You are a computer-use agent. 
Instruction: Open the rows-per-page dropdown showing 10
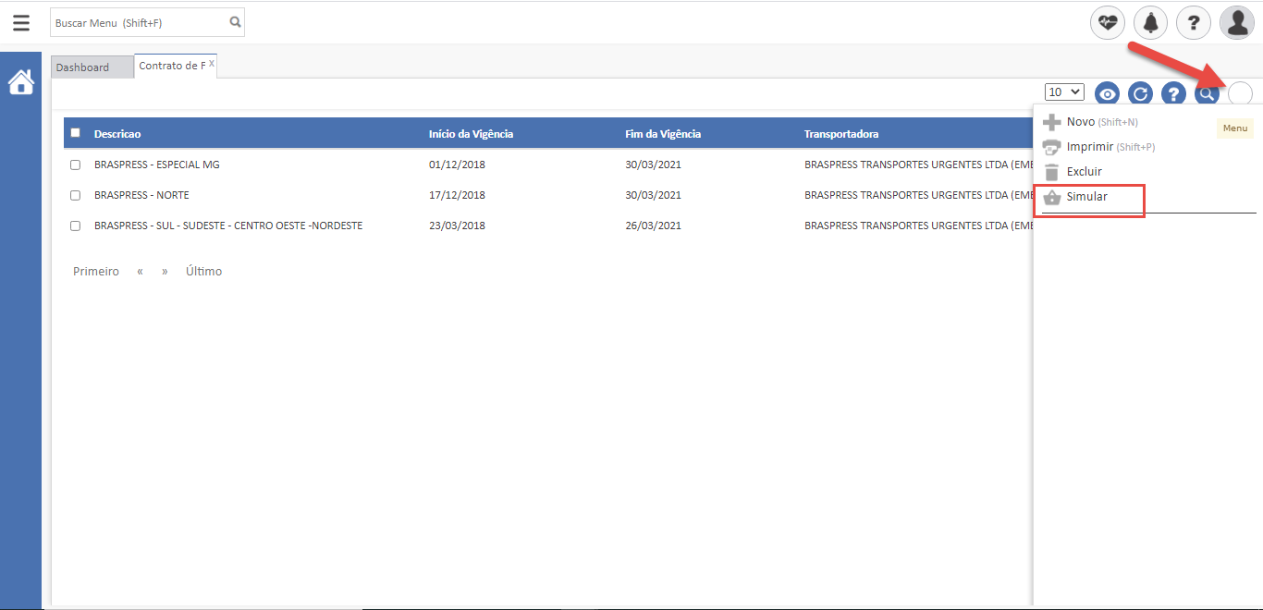coord(1064,92)
